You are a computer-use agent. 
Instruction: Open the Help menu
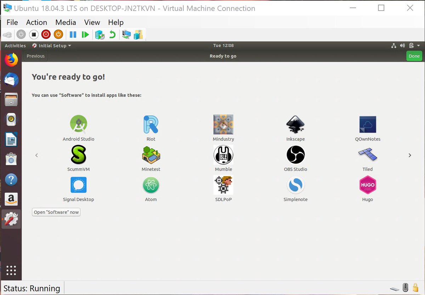coord(116,22)
